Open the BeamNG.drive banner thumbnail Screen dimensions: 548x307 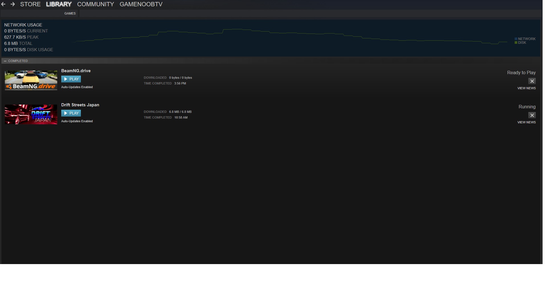click(31, 80)
